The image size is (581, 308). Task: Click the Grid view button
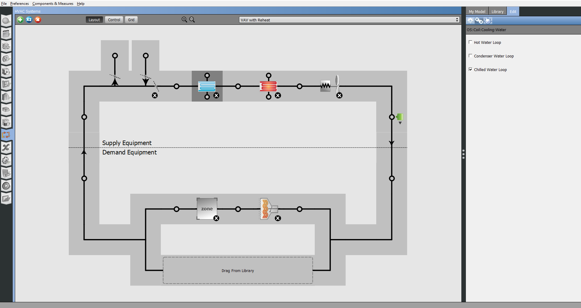pyautogui.click(x=131, y=20)
